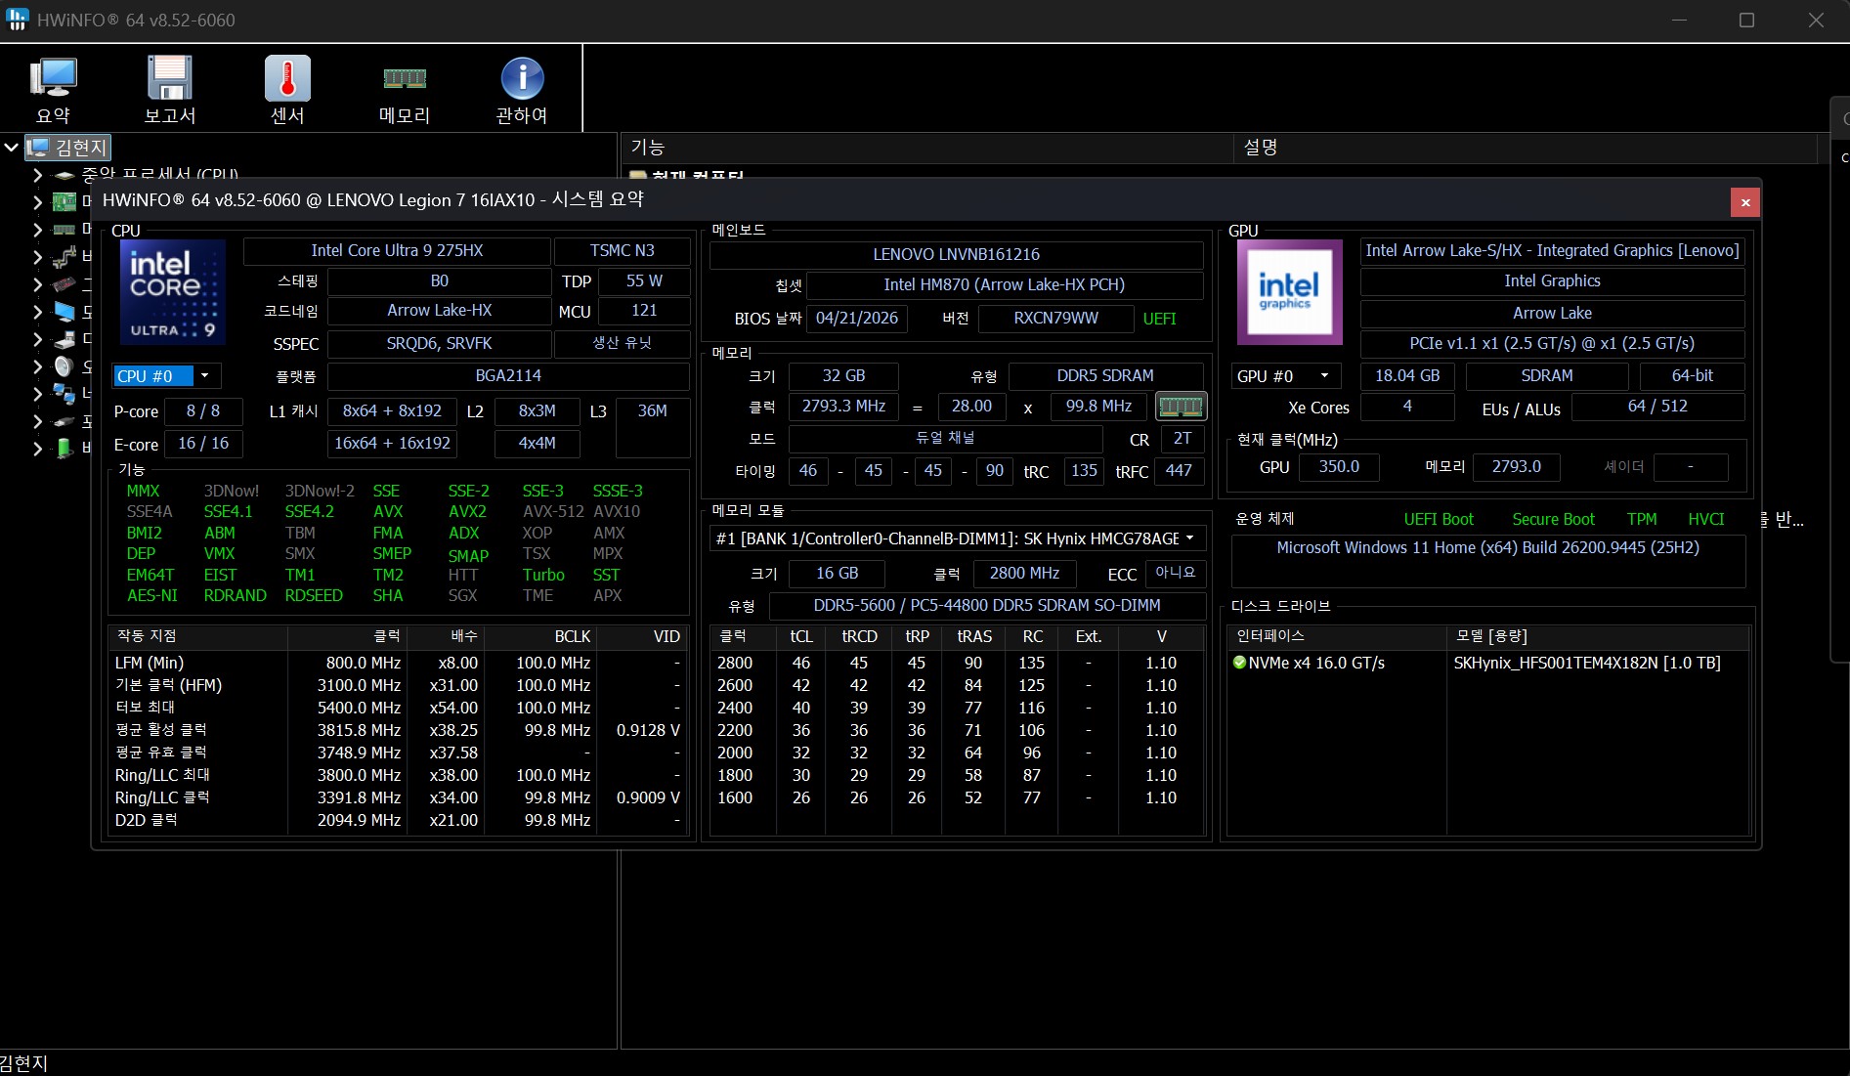The height and width of the screenshot is (1076, 1850).
Task: Click the 설명 column header
Action: point(1525,148)
